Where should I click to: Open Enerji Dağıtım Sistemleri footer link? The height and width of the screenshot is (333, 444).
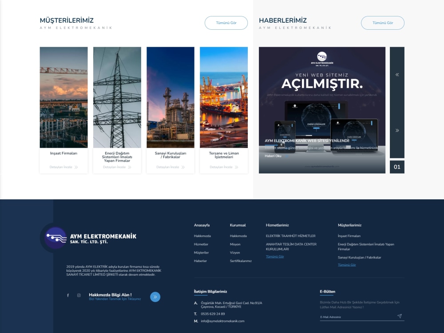coord(366,246)
